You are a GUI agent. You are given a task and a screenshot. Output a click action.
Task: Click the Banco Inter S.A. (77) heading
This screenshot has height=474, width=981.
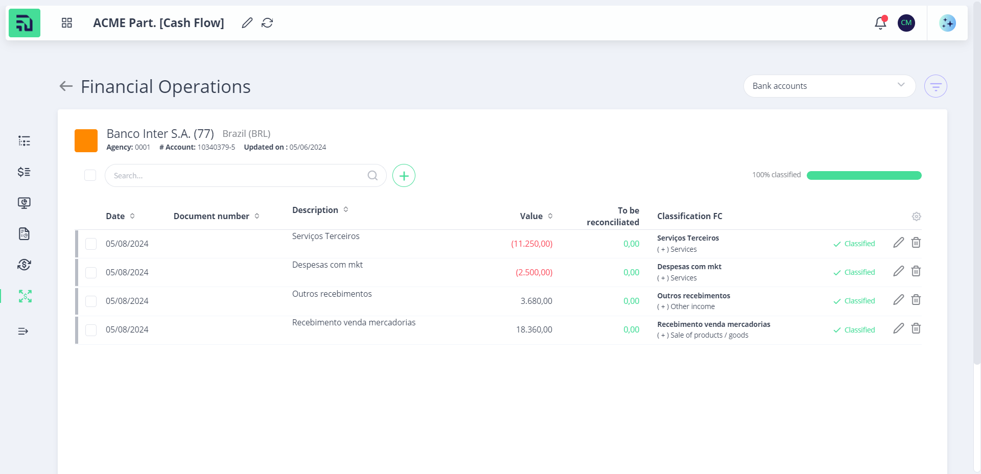[x=160, y=134]
